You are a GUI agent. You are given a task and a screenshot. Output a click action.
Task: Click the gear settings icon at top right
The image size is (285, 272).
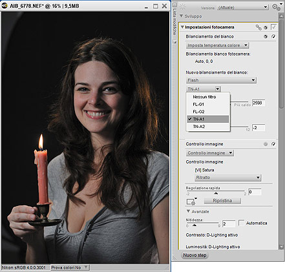(277, 7)
